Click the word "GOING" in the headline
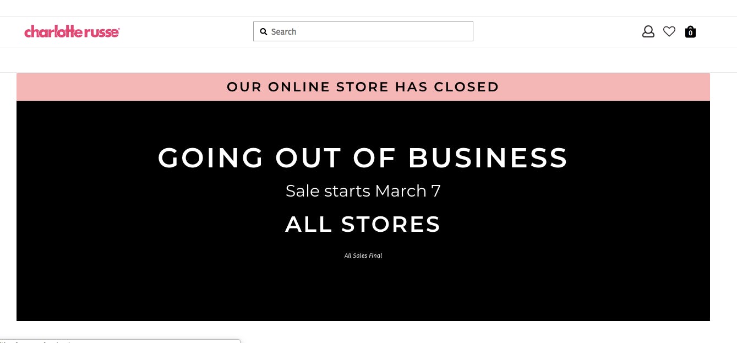737x343 pixels. point(211,158)
